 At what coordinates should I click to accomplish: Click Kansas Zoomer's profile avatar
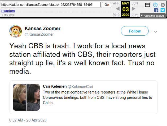tap(16, 31)
